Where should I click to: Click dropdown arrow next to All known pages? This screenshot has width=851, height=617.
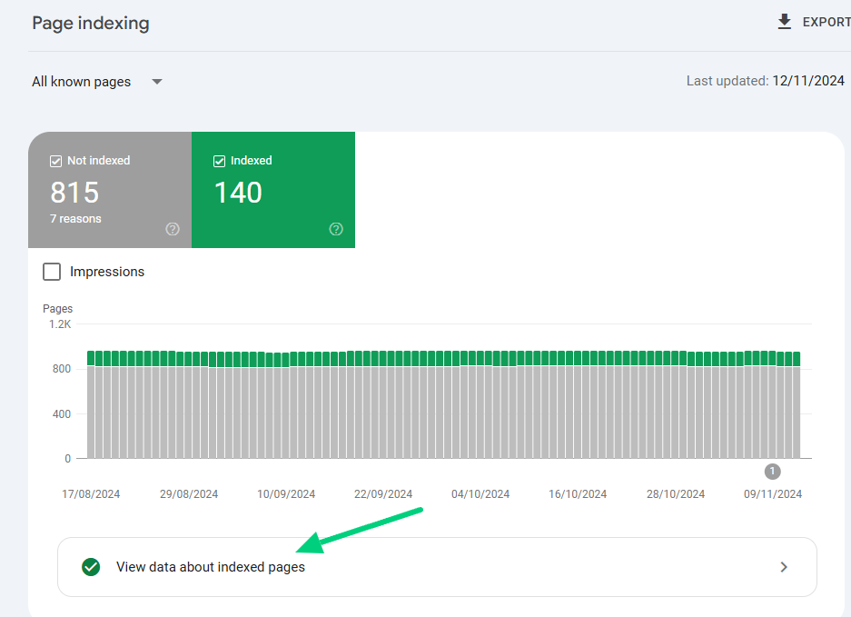157,82
